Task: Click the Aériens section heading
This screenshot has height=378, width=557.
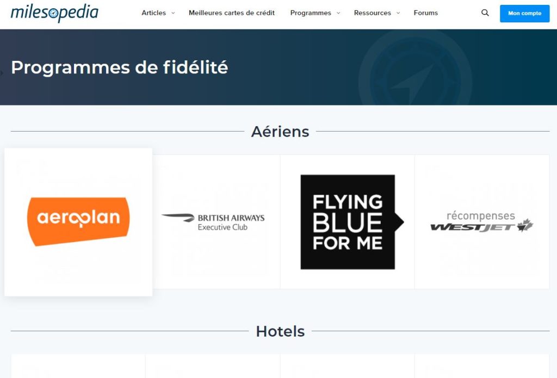Action: 280,132
